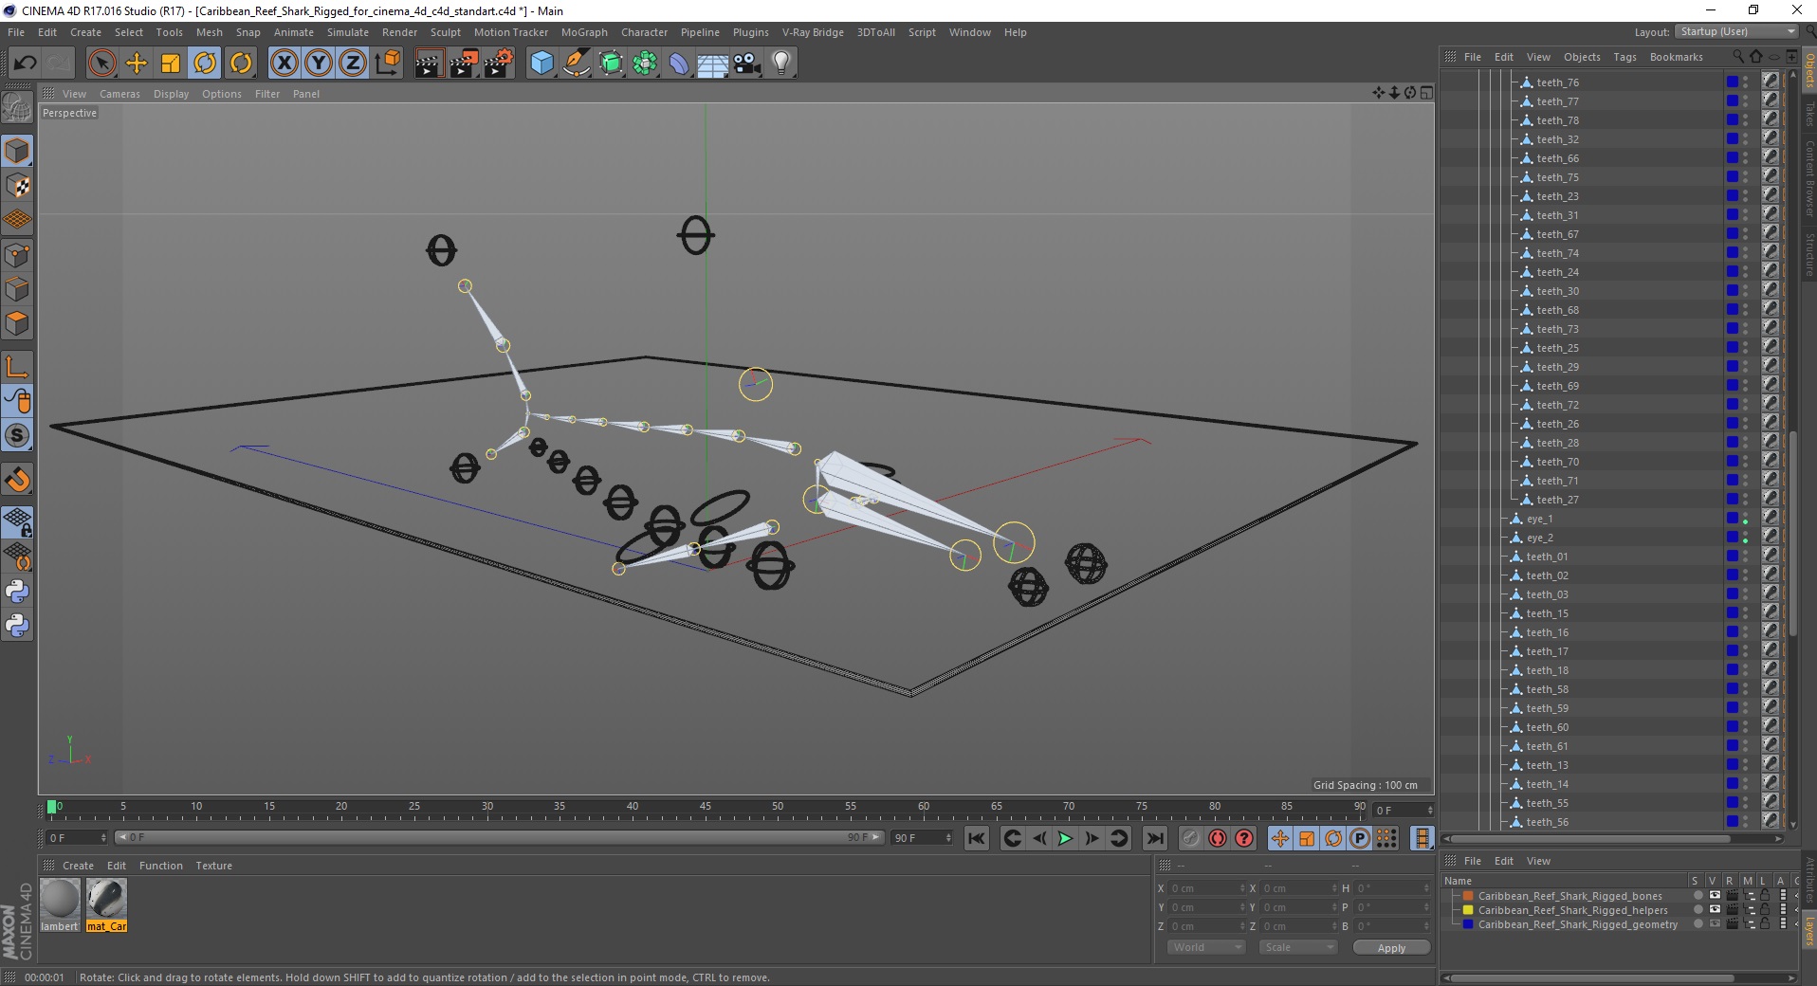Click Render View clapperboard icon
Screen dimensions: 1817x986
[429, 64]
